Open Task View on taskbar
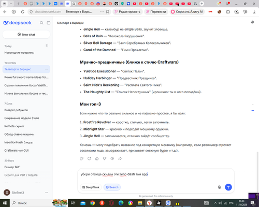 [73, 203]
